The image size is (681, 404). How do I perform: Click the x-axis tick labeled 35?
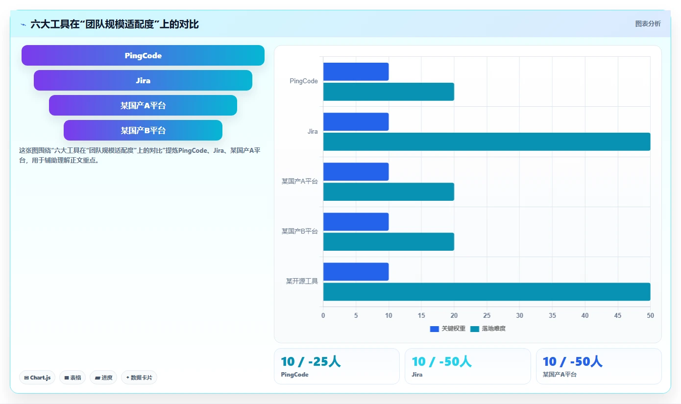pos(552,315)
